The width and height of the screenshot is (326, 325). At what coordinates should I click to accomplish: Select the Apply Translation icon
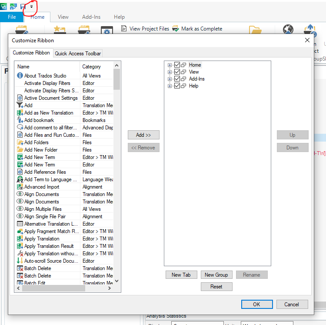20,239
